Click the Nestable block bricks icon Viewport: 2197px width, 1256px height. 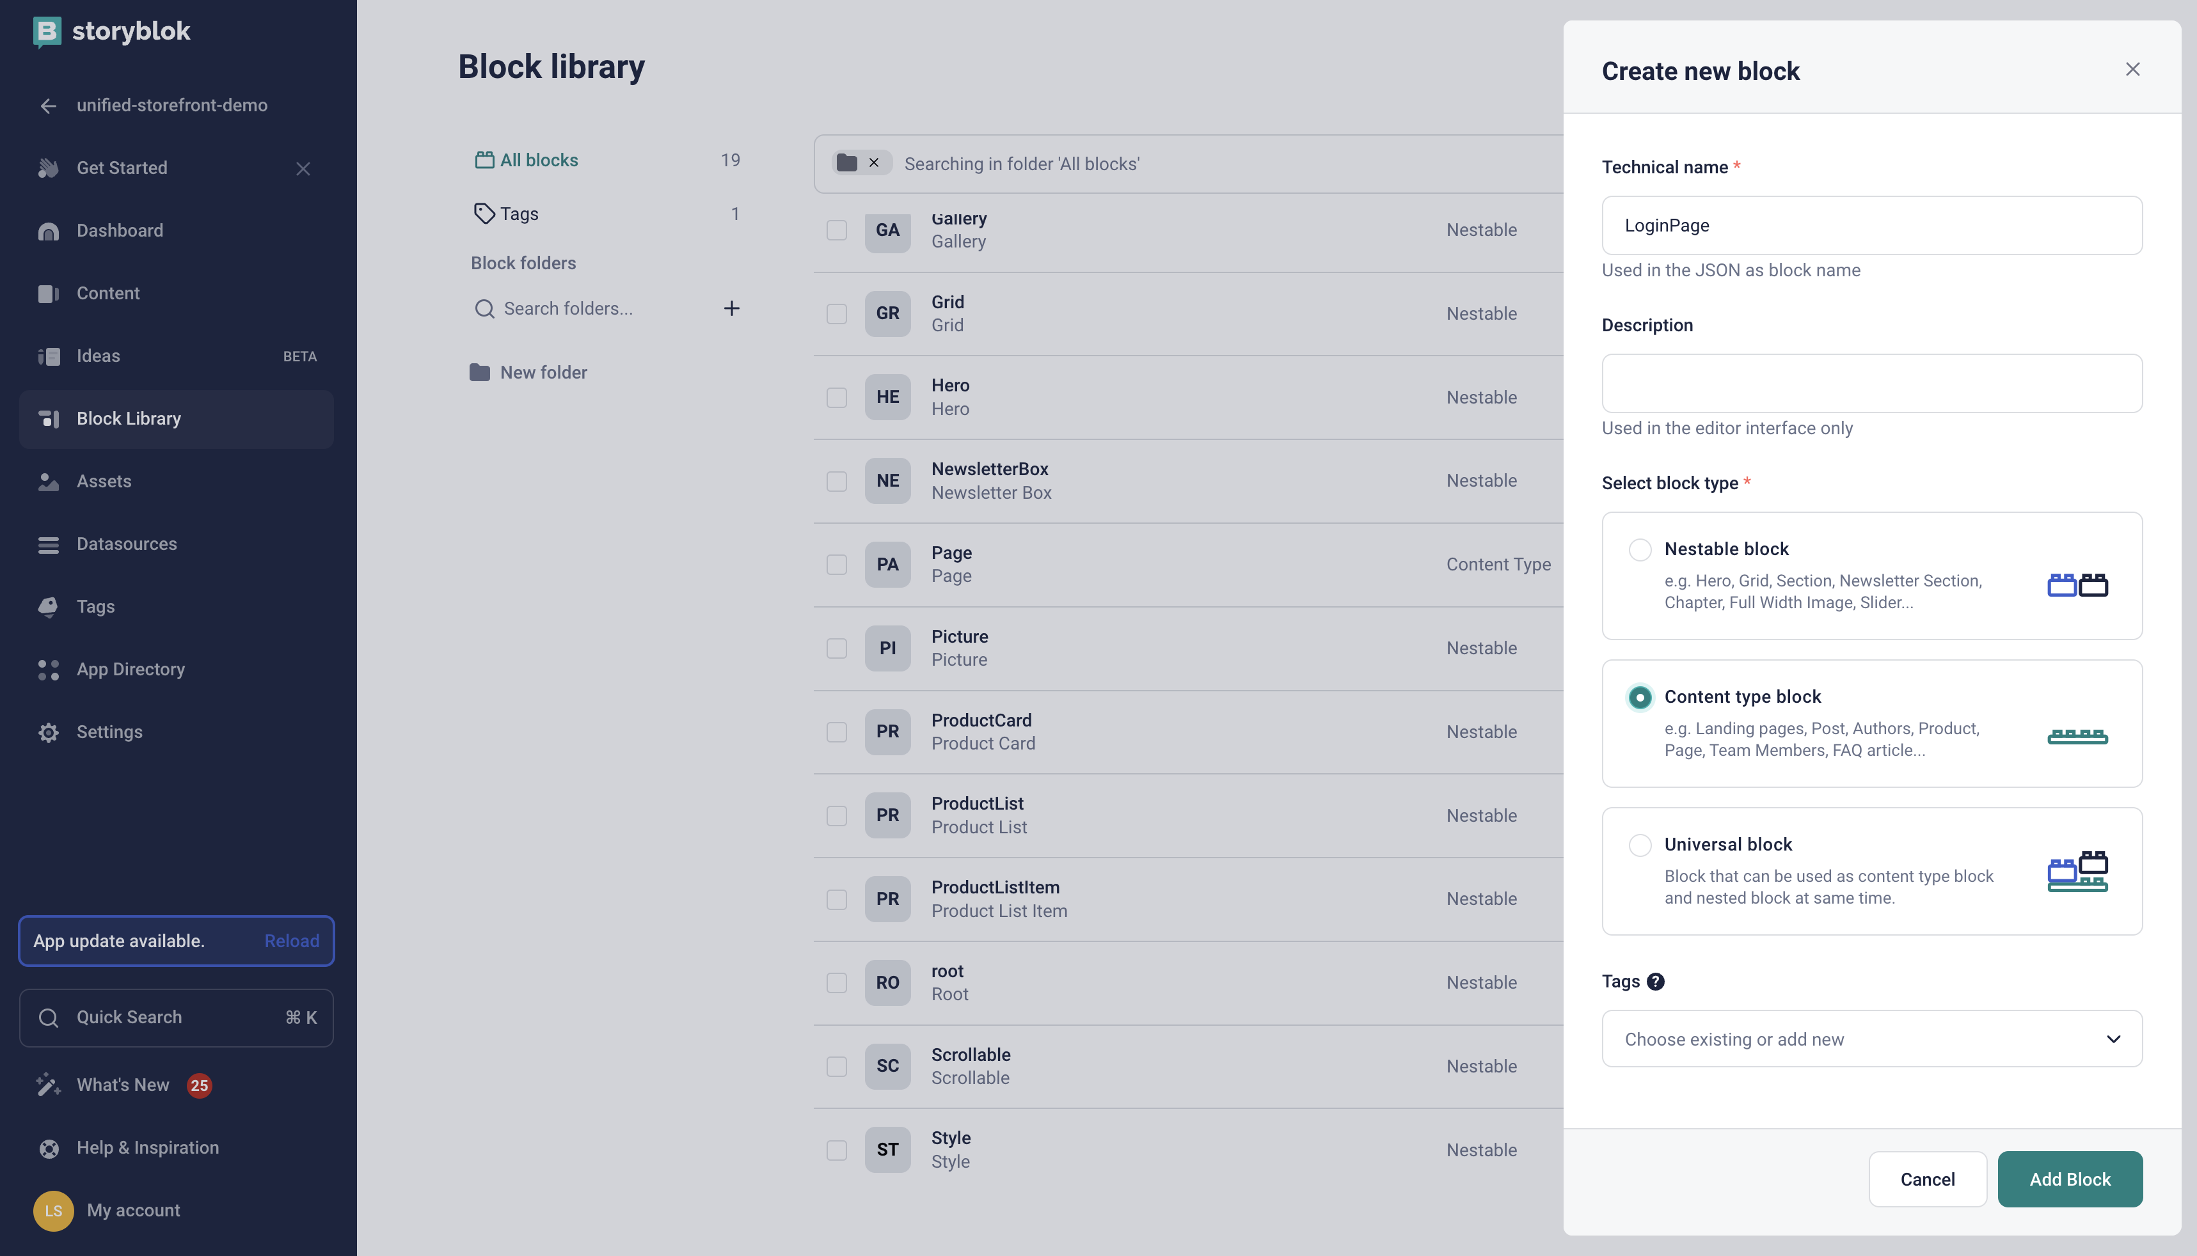(x=2077, y=586)
